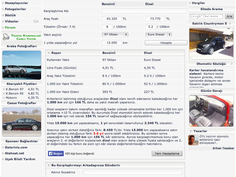Viewport: 236px width, 177px height.
Task: Click the Facebook Beğen like button
Action: [x=56, y=154]
